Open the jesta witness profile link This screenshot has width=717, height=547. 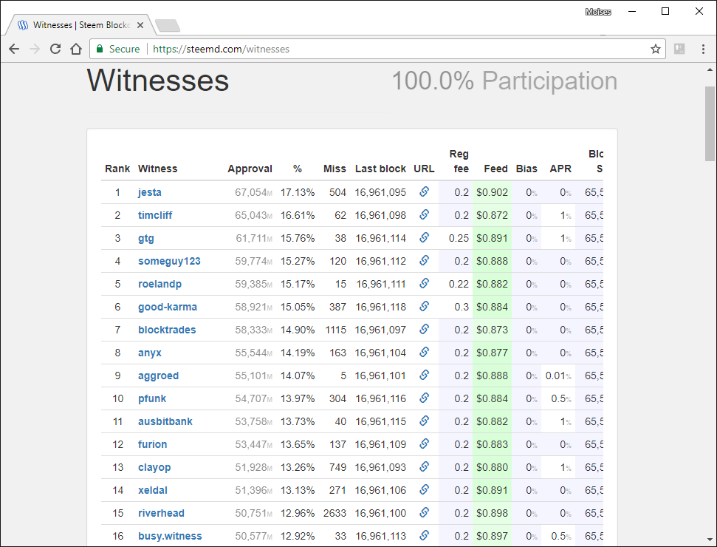coord(149,192)
